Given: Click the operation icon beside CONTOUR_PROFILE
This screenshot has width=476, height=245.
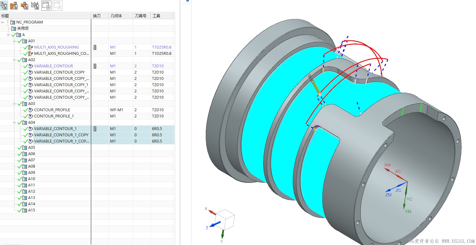Looking at the screenshot, I should tap(31, 110).
